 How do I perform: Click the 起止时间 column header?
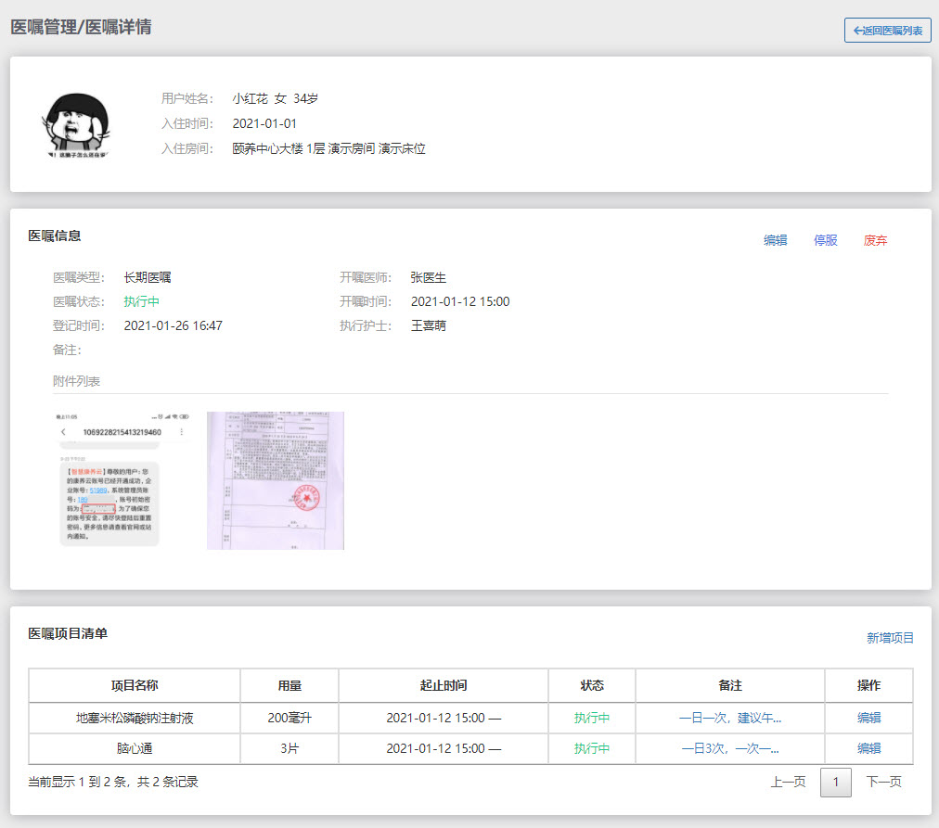[x=443, y=685]
